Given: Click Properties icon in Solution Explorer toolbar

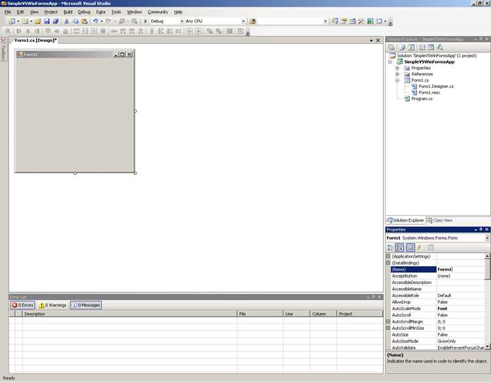Looking at the screenshot, I should (x=391, y=47).
